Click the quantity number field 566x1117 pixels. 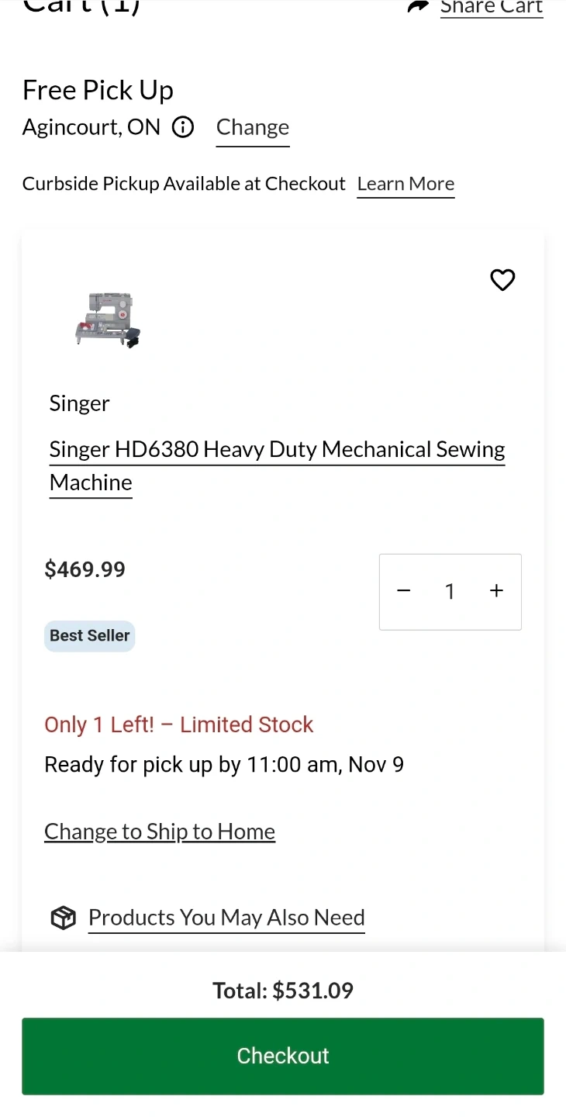[x=450, y=592]
